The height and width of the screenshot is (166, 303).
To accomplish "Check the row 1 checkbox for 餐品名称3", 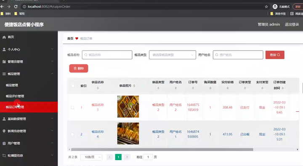I will click(72, 107).
